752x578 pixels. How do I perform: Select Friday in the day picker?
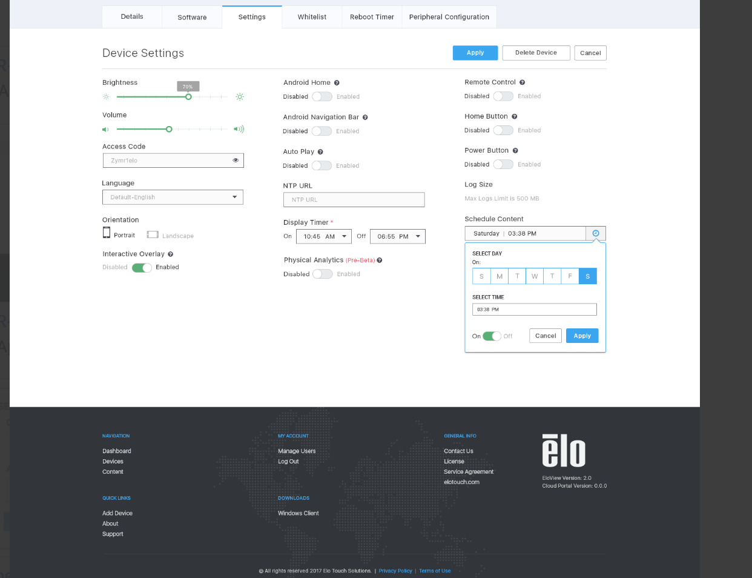click(570, 276)
